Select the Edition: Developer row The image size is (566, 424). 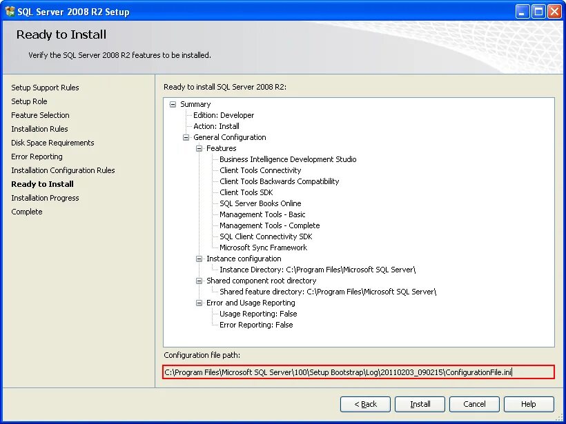coord(224,115)
